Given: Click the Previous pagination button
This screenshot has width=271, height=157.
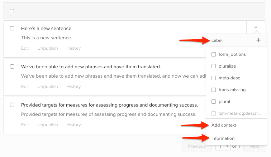Looking at the screenshot, I should [x=196, y=146].
